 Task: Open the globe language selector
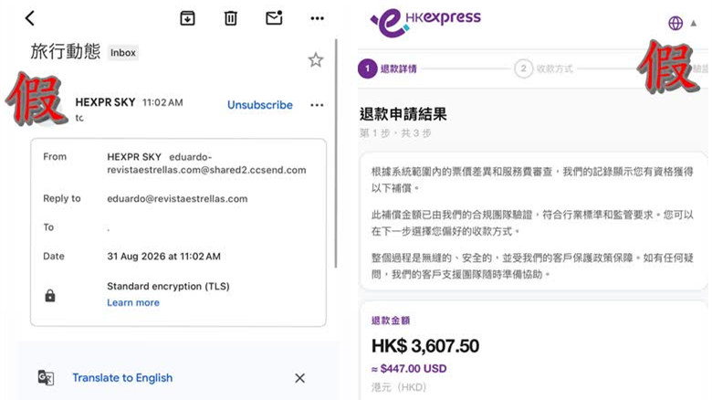click(675, 23)
